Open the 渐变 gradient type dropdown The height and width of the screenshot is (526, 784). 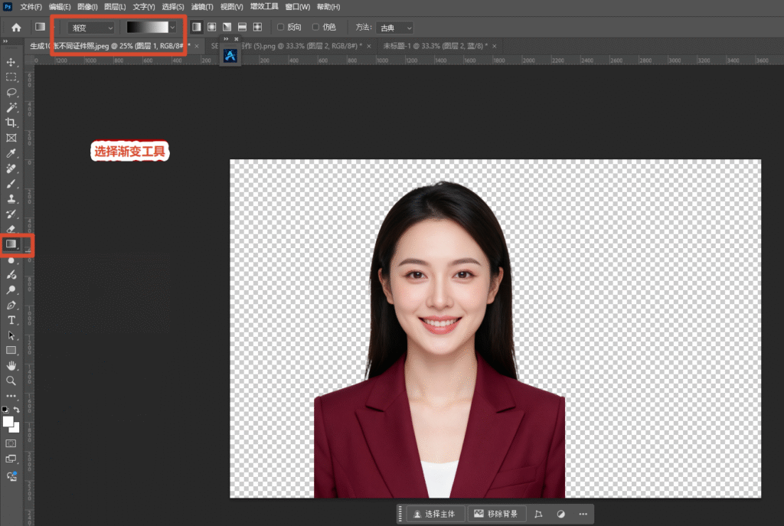(x=92, y=28)
